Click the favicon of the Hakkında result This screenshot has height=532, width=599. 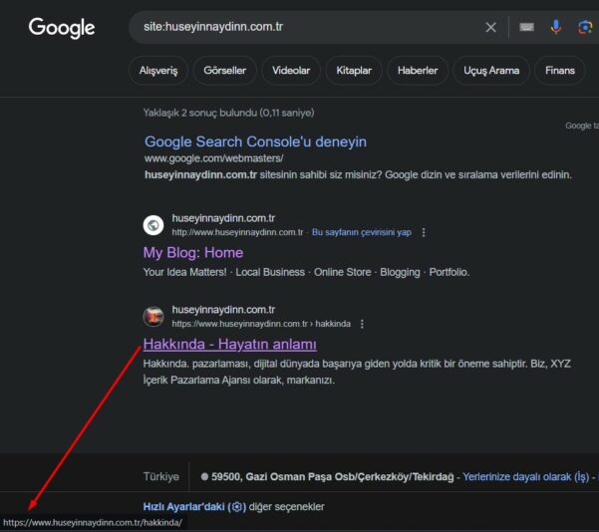pos(152,317)
